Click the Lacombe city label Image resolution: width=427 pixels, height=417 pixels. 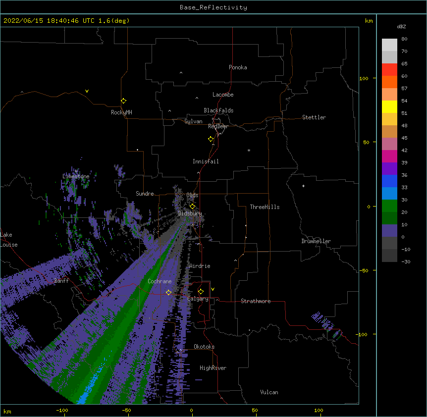click(223, 95)
